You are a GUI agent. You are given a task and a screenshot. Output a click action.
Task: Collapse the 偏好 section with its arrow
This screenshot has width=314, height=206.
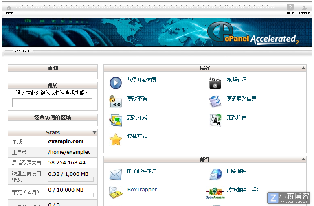point(303,68)
